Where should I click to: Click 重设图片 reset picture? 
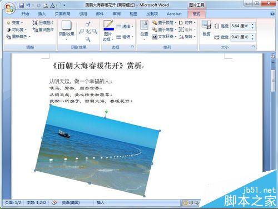point(43,29)
